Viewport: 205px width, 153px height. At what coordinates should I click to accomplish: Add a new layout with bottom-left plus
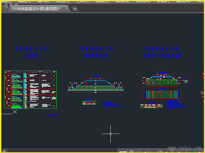4,151
